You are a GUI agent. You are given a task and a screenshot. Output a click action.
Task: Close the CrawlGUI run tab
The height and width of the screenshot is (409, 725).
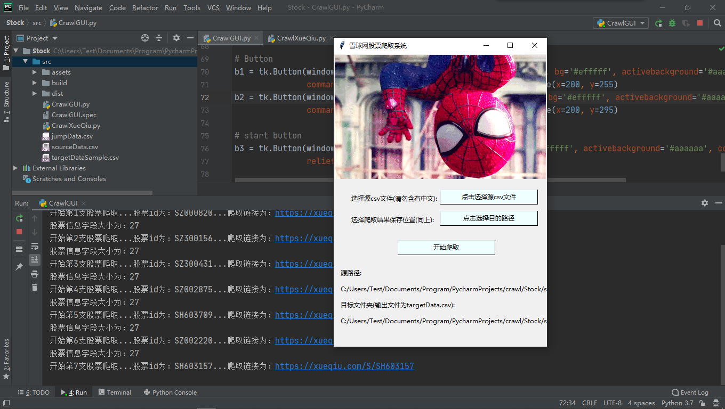tap(84, 203)
